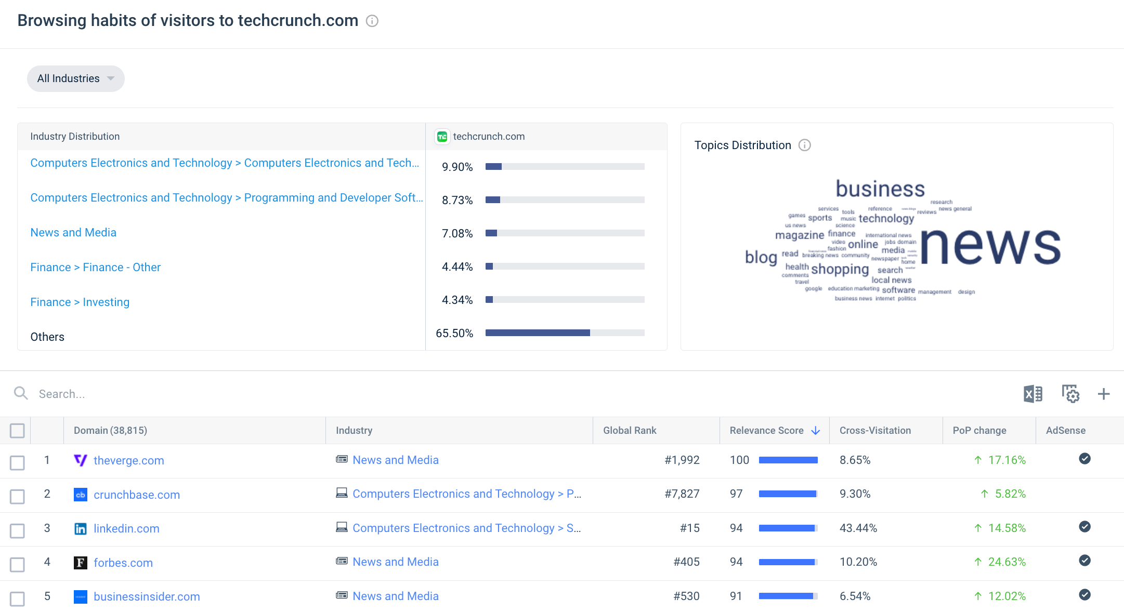Viewport: 1124px width, 612px height.
Task: Check the box for businessinsider.com row
Action: coord(17,598)
